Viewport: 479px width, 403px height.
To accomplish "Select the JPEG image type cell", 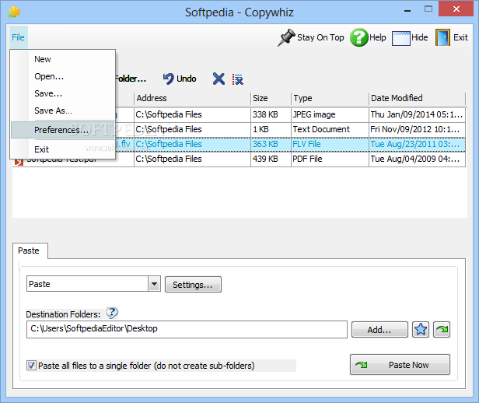I will point(330,114).
